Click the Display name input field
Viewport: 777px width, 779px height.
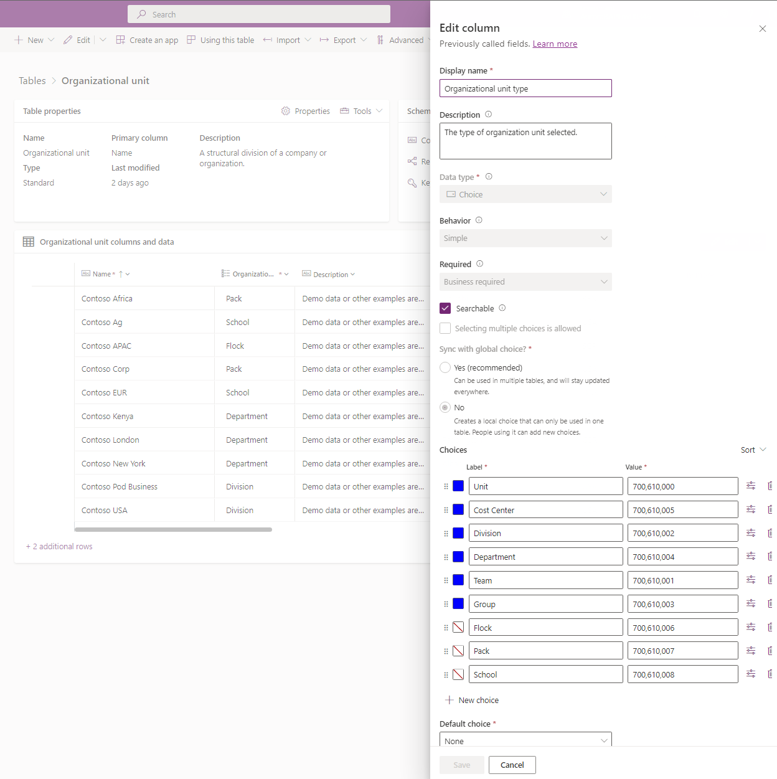525,88
